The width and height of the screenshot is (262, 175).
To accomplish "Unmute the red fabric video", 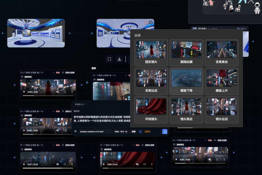I will tap(137, 164).
